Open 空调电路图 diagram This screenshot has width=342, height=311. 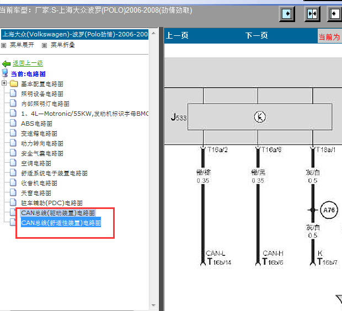[36, 163]
